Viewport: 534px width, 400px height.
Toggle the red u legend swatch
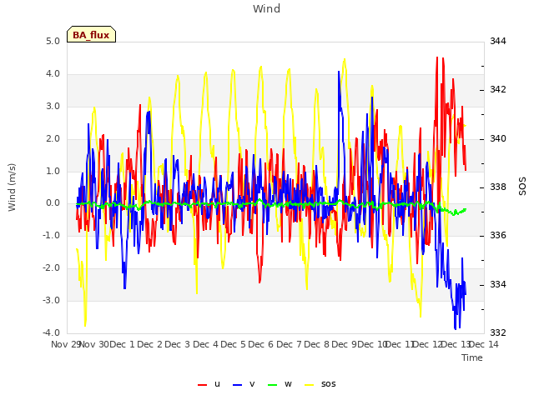pos(202,385)
